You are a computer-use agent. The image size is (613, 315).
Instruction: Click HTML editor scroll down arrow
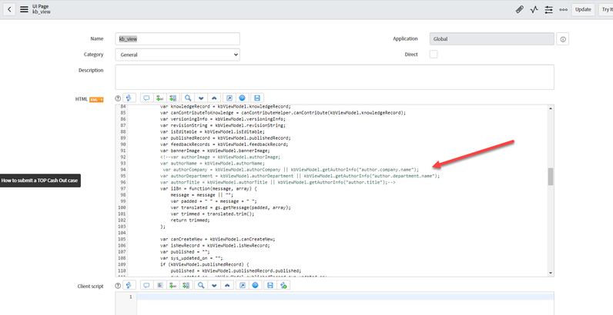551,274
